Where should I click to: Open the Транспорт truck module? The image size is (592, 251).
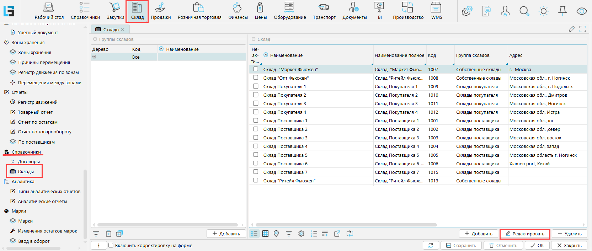click(x=324, y=11)
